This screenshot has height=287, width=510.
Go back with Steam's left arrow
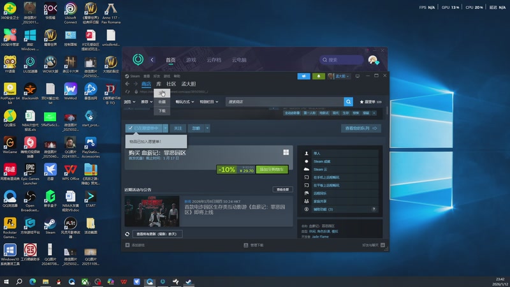[x=127, y=84]
